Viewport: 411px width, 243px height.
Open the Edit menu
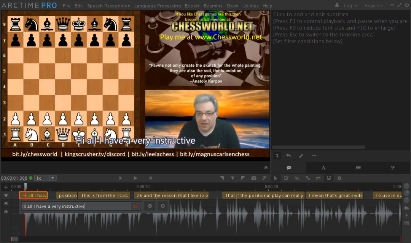click(x=79, y=6)
